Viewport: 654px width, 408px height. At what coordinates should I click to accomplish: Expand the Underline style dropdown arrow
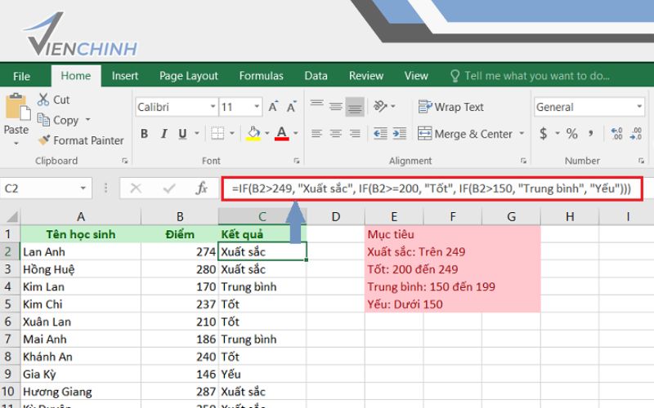pyautogui.click(x=196, y=134)
